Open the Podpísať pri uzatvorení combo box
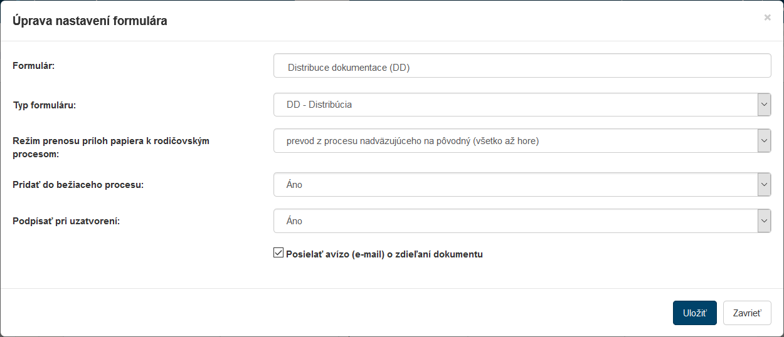The height and width of the screenshot is (337, 784). click(514, 221)
